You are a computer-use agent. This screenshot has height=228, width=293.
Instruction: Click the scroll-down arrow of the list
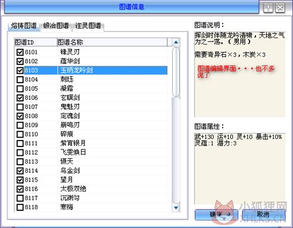(x=176, y=207)
